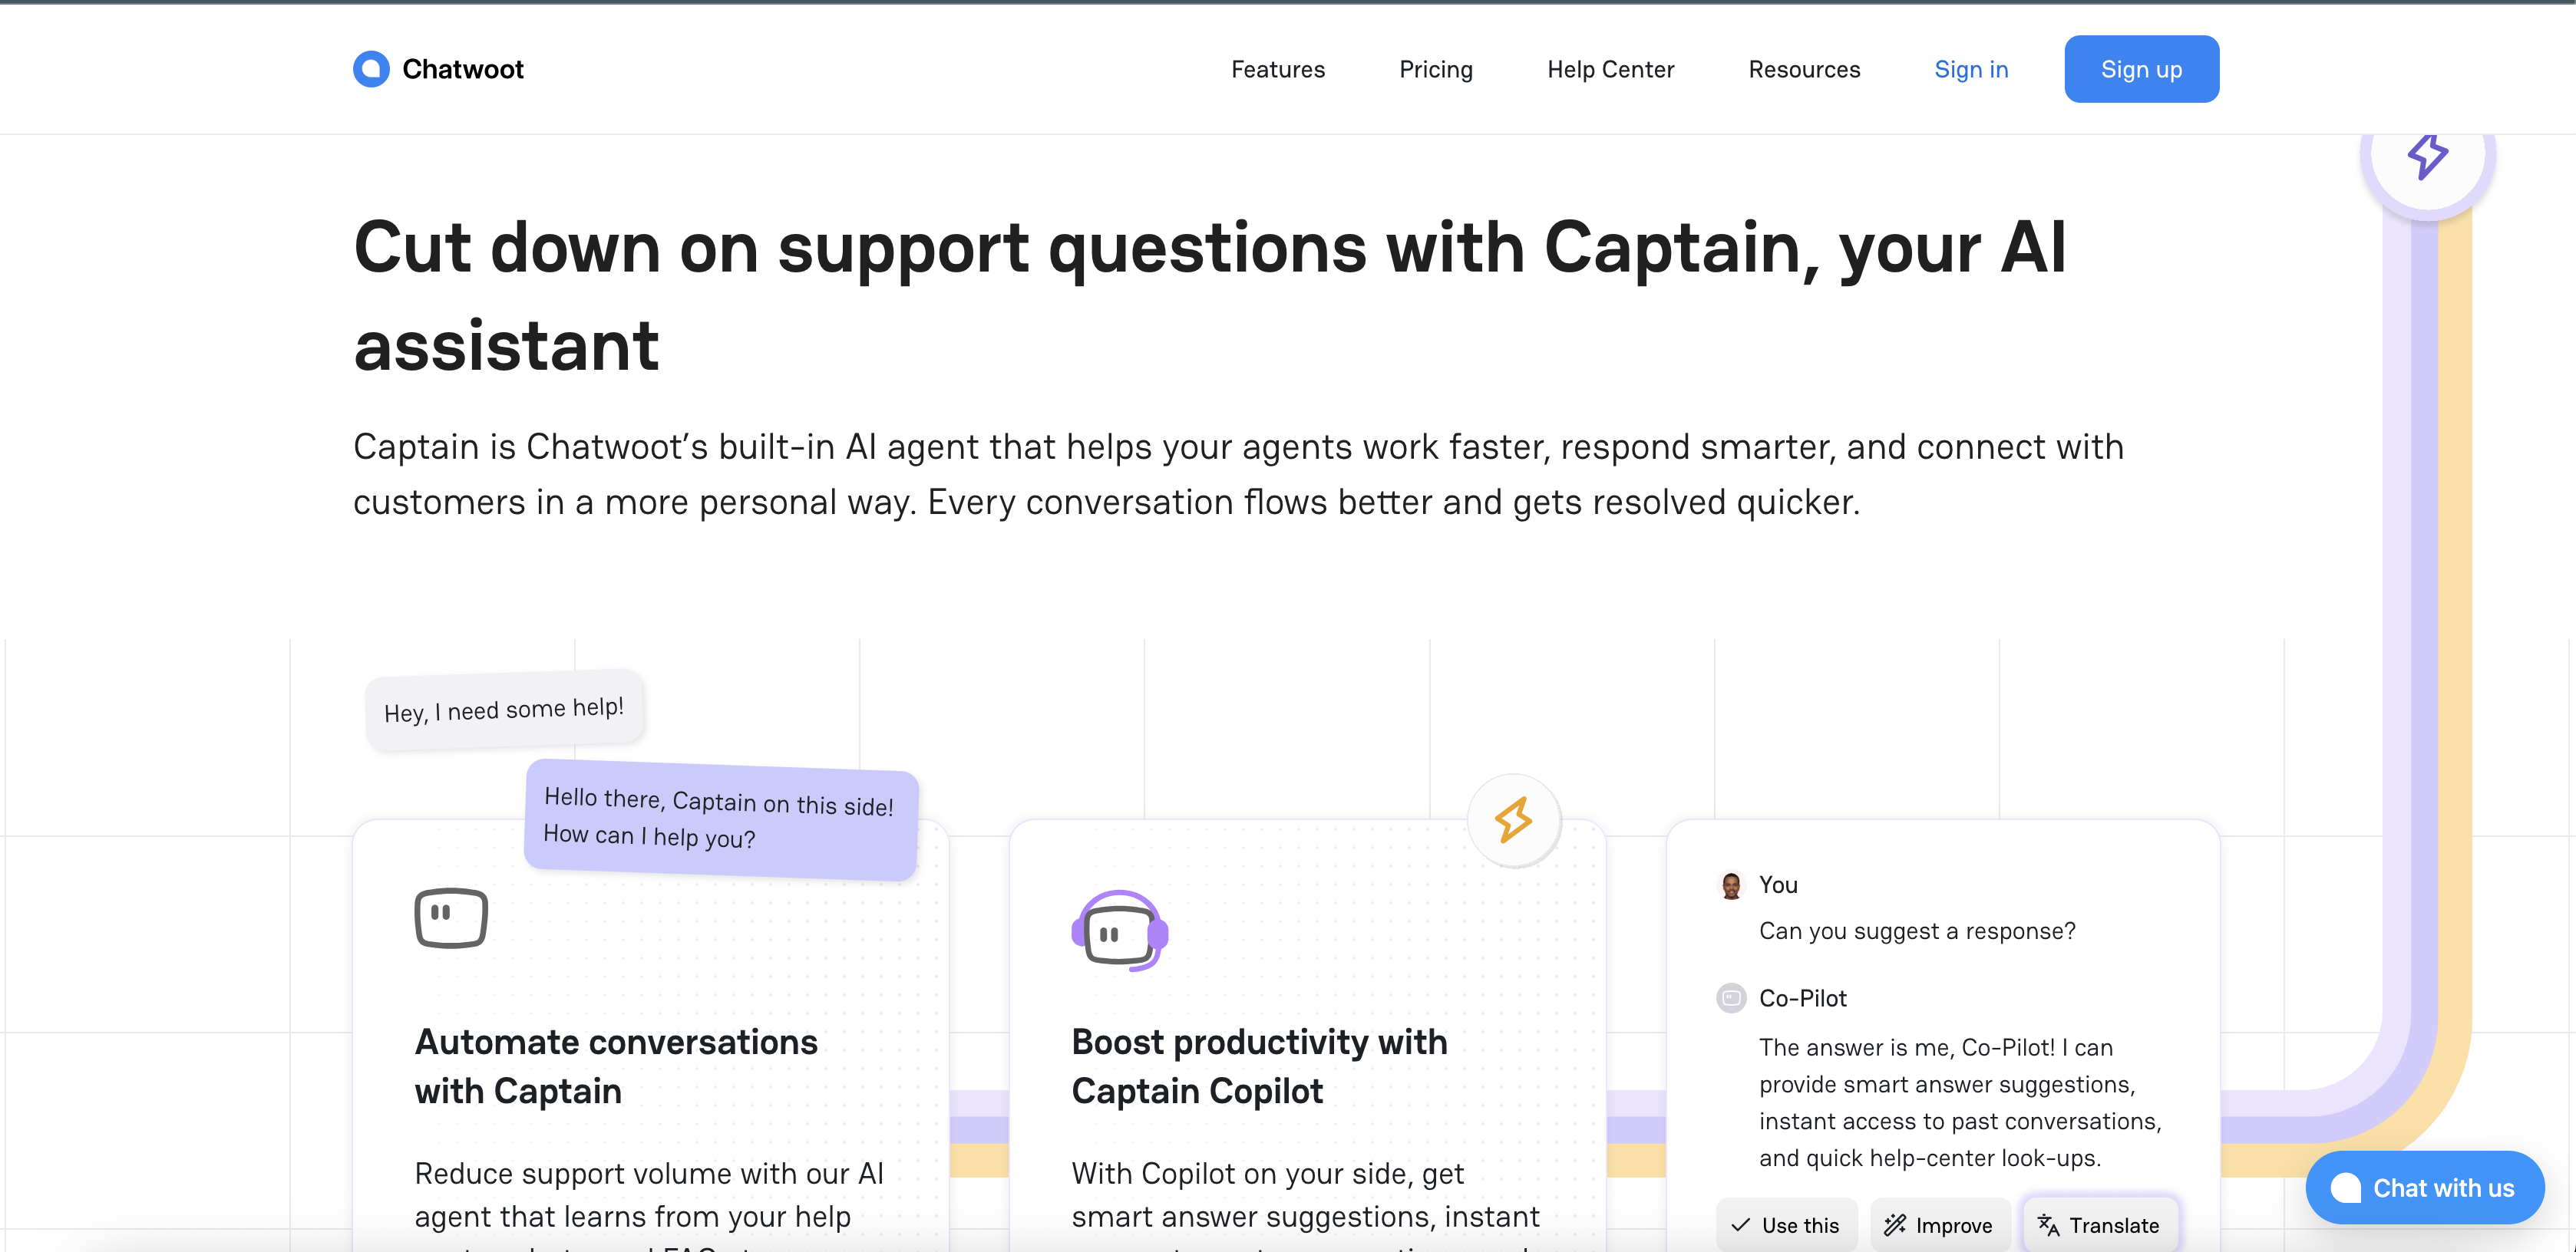Open the Chat with us widget
2576x1252 pixels.
[x=2424, y=1187]
